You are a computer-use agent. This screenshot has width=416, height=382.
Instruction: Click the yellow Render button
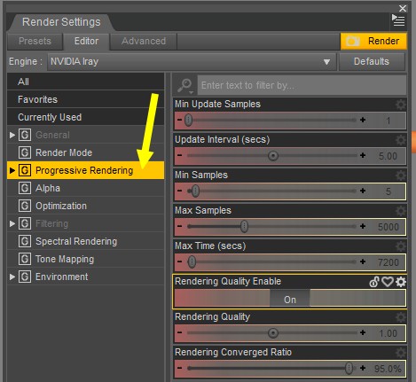(373, 41)
